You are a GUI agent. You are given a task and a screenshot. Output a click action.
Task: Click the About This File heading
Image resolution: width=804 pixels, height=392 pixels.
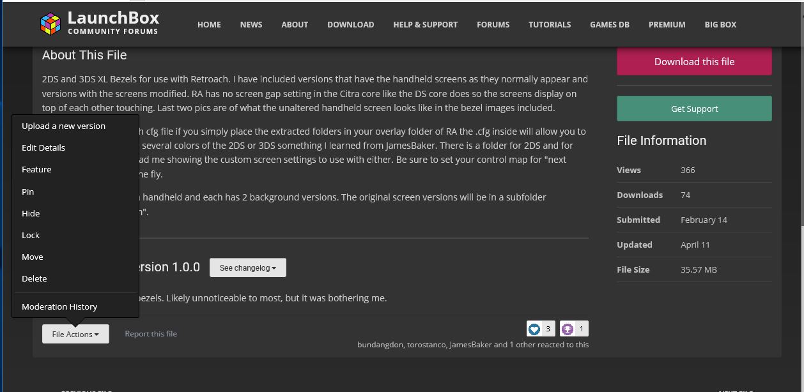pyautogui.click(x=84, y=56)
